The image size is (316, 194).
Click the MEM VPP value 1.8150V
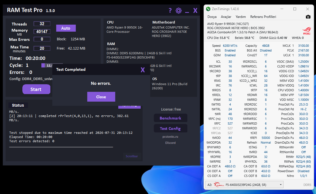tap(303, 95)
